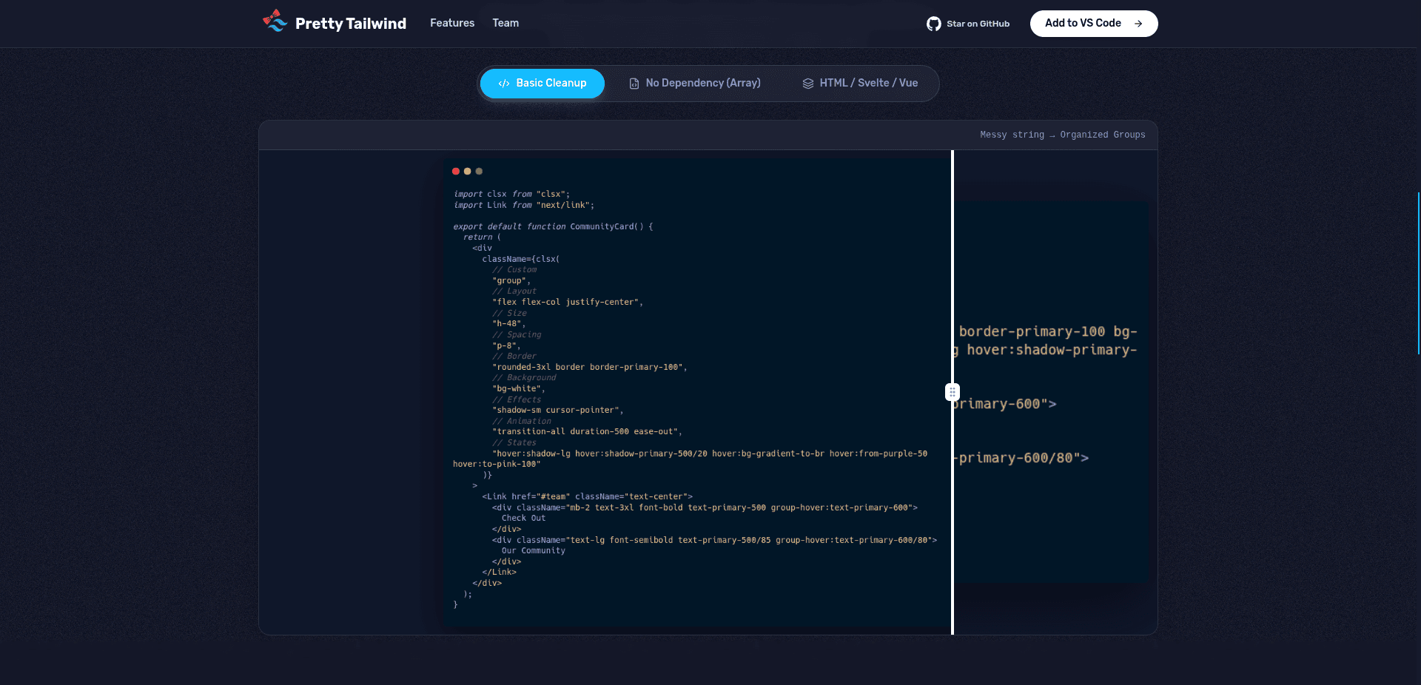
Task: Click the <Link href="#team"> code line
Action: [588, 496]
